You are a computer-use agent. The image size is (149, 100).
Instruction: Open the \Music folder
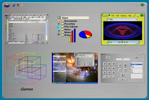pyautogui.click(x=66, y=32)
